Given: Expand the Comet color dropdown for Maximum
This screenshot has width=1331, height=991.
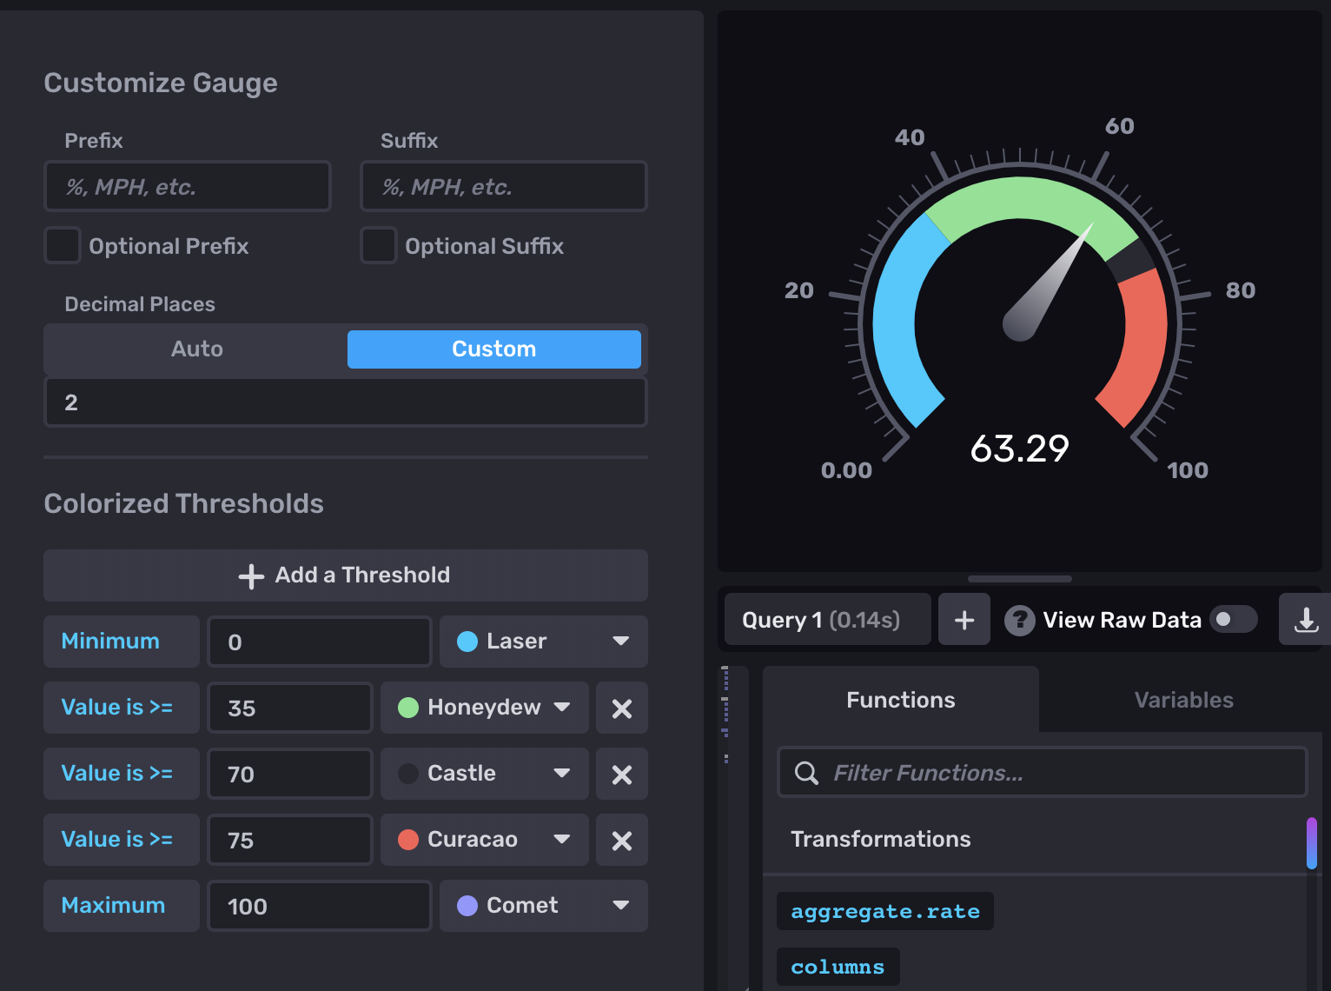Looking at the screenshot, I should pyautogui.click(x=543, y=906).
